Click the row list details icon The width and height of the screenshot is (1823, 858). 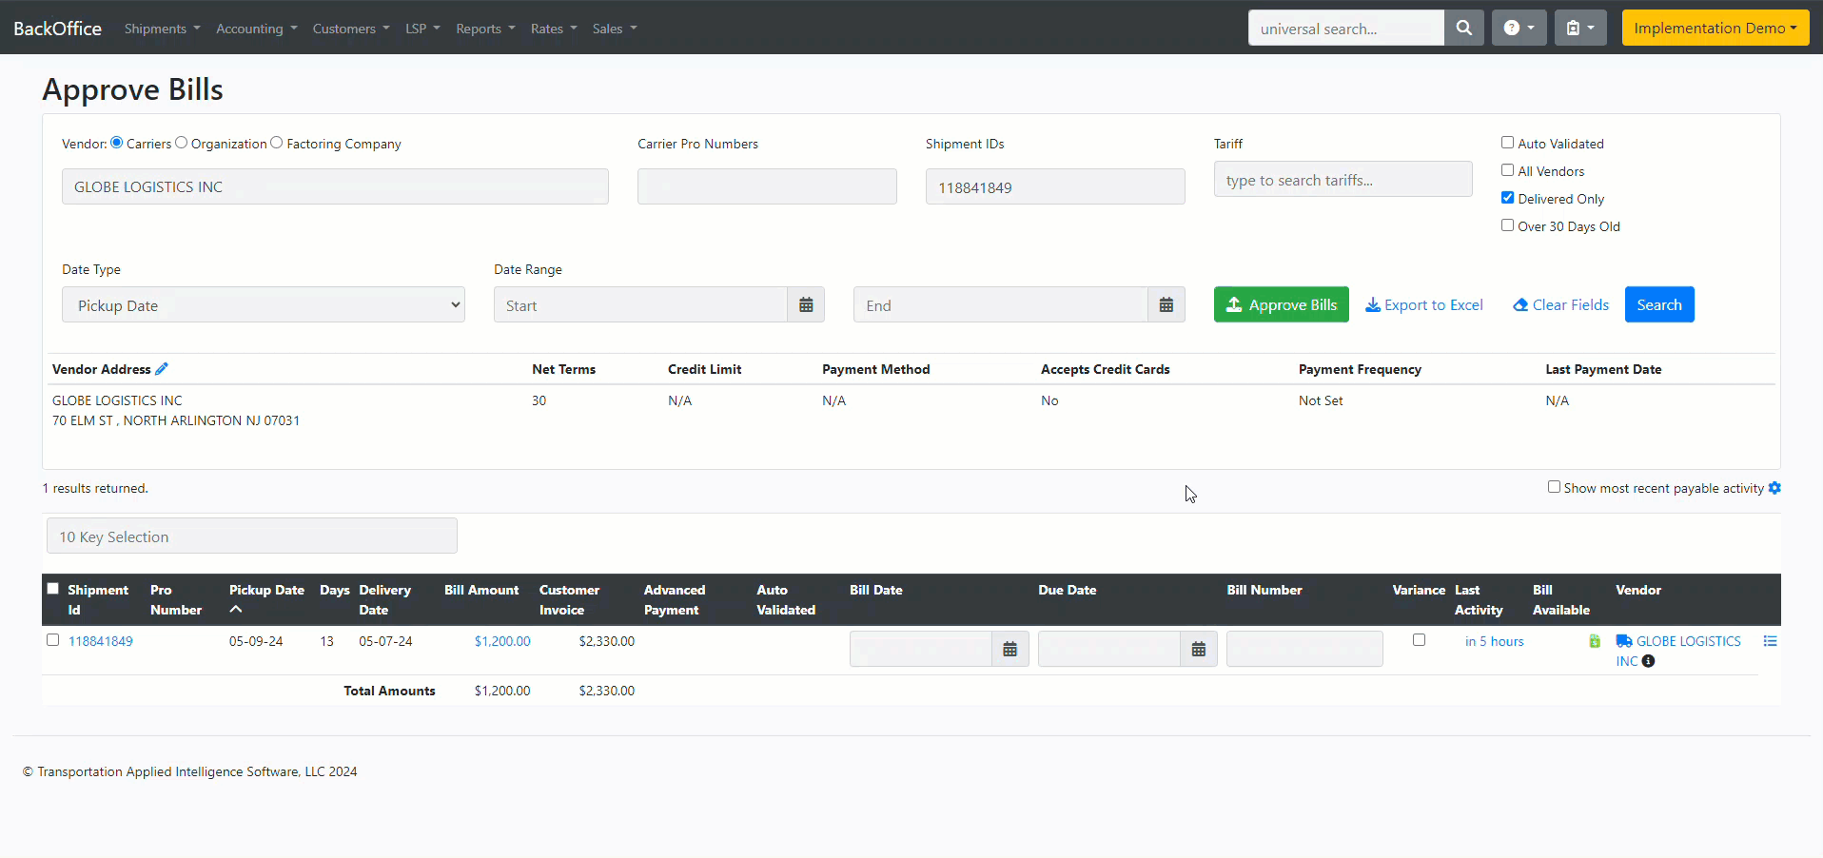[x=1770, y=641]
